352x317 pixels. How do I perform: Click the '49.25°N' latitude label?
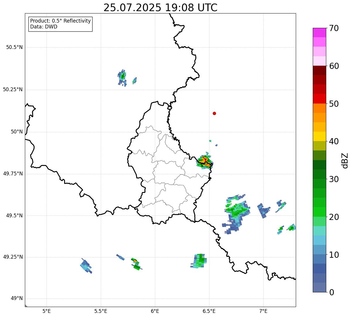click(x=13, y=257)
